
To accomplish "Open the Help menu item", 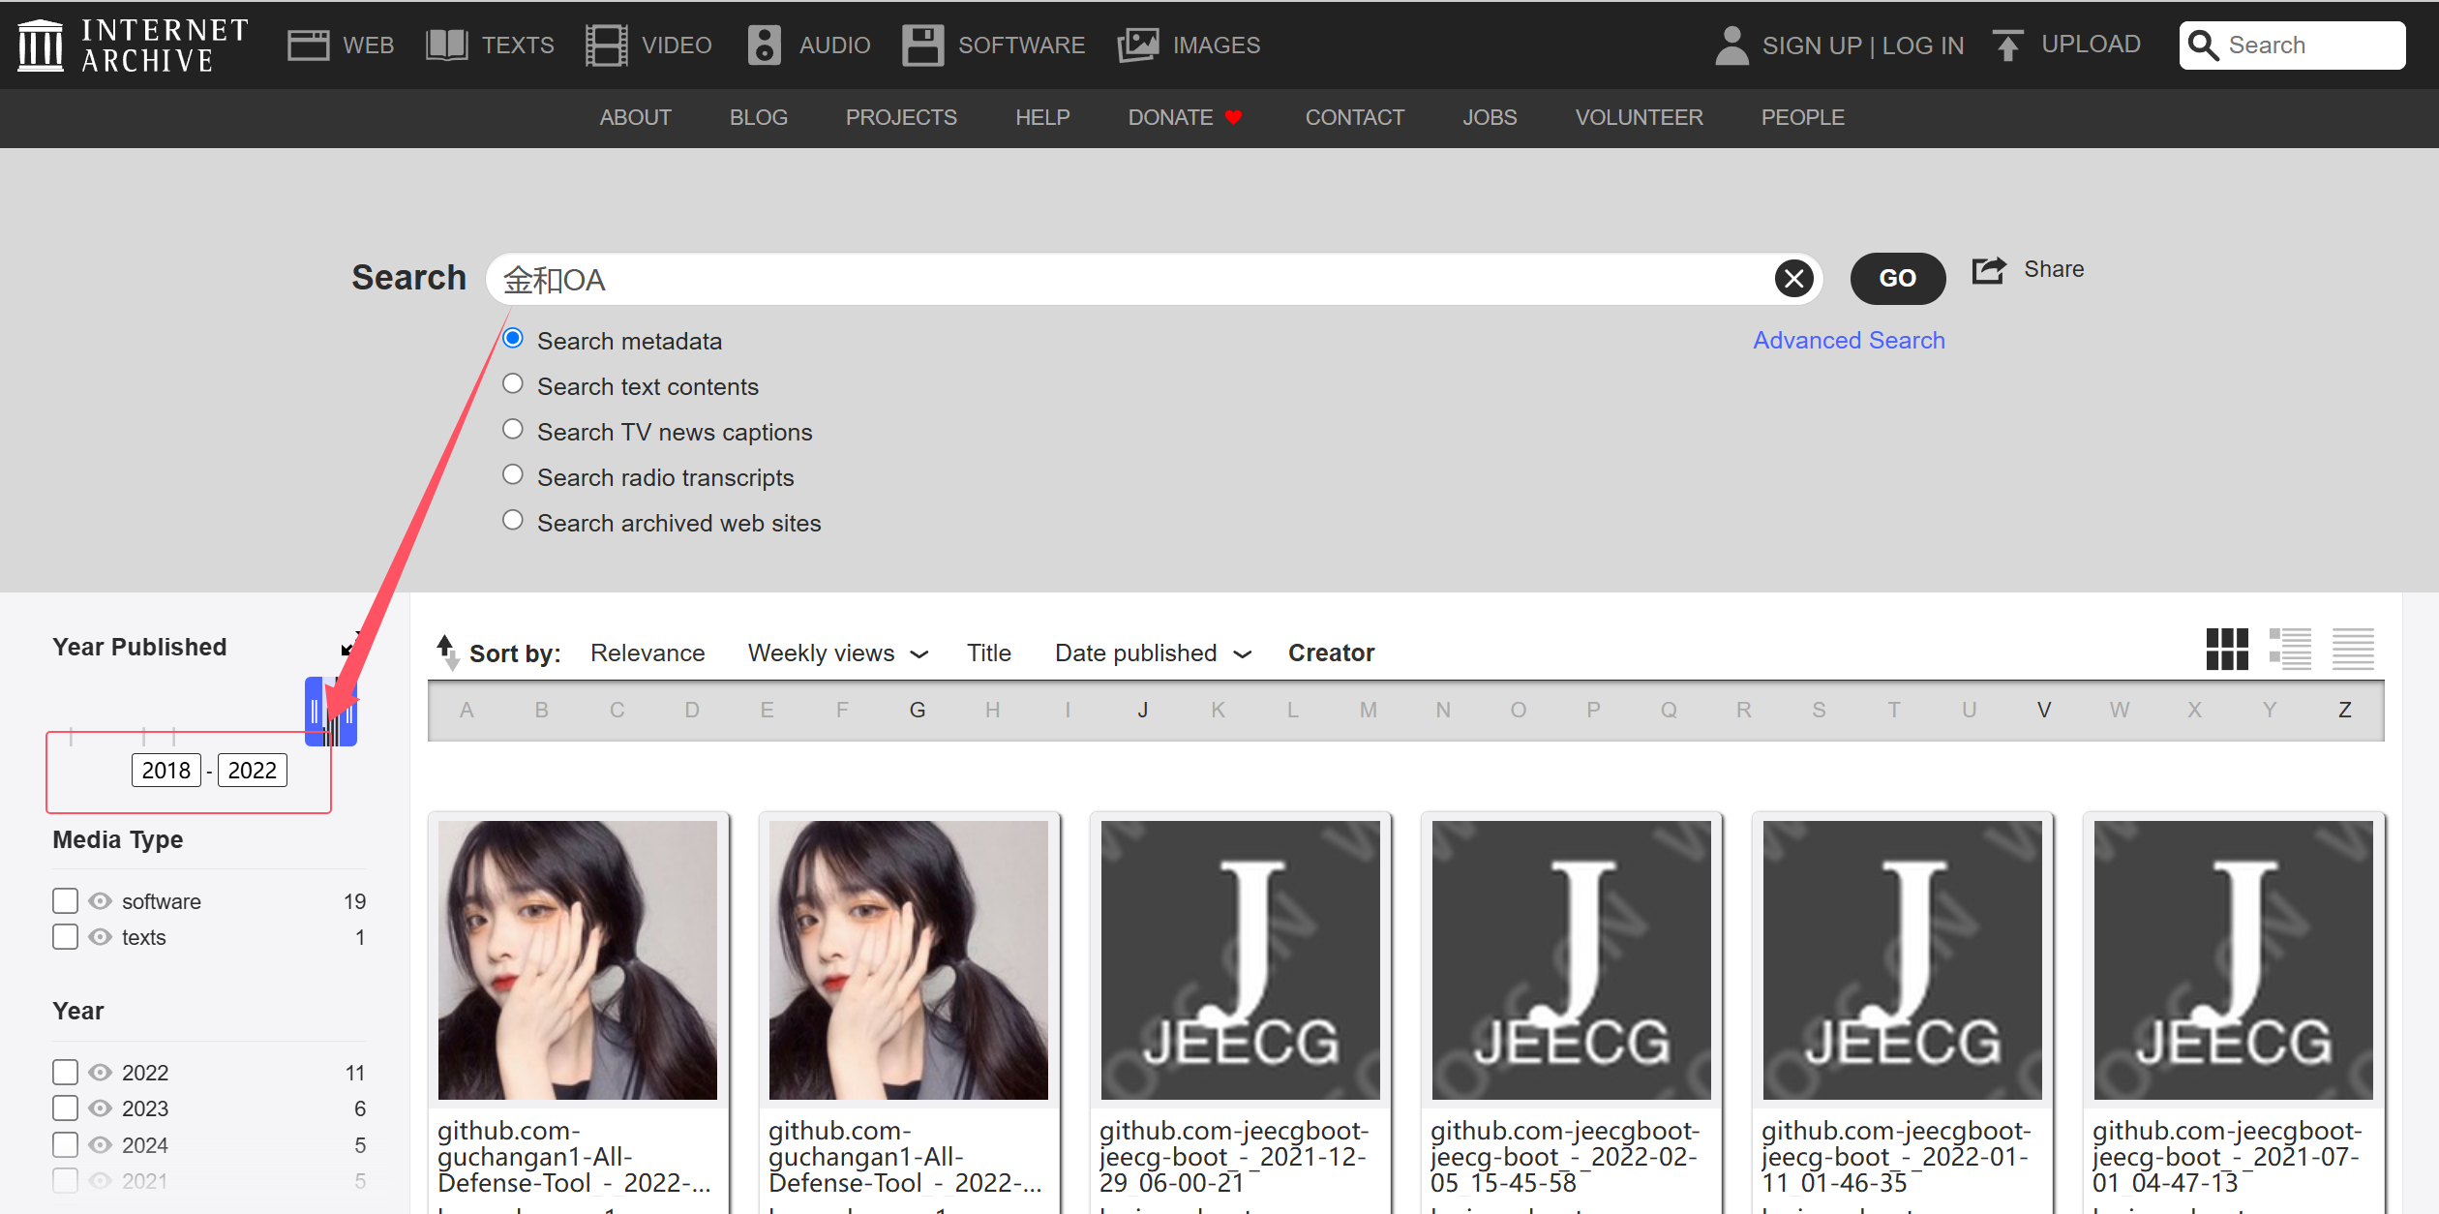I will click(1042, 117).
